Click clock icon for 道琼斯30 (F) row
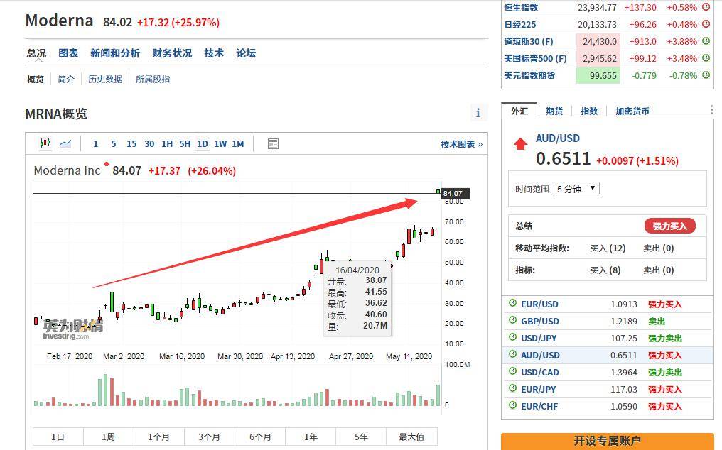The height and width of the screenshot is (450, 722). (706, 41)
